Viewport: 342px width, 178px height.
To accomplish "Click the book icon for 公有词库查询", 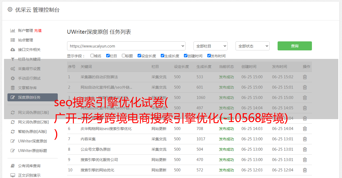I will coord(13,166).
